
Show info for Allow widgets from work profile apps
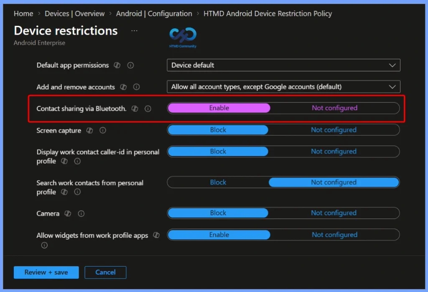[44, 245]
